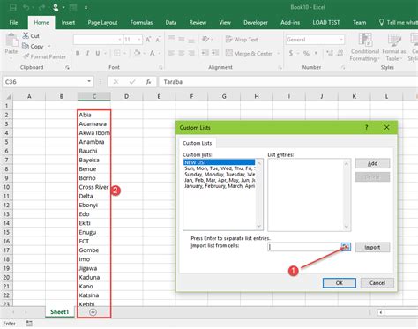Image resolution: width=418 pixels, height=329 pixels.
Task: Click the Paste icon
Action: 11,41
